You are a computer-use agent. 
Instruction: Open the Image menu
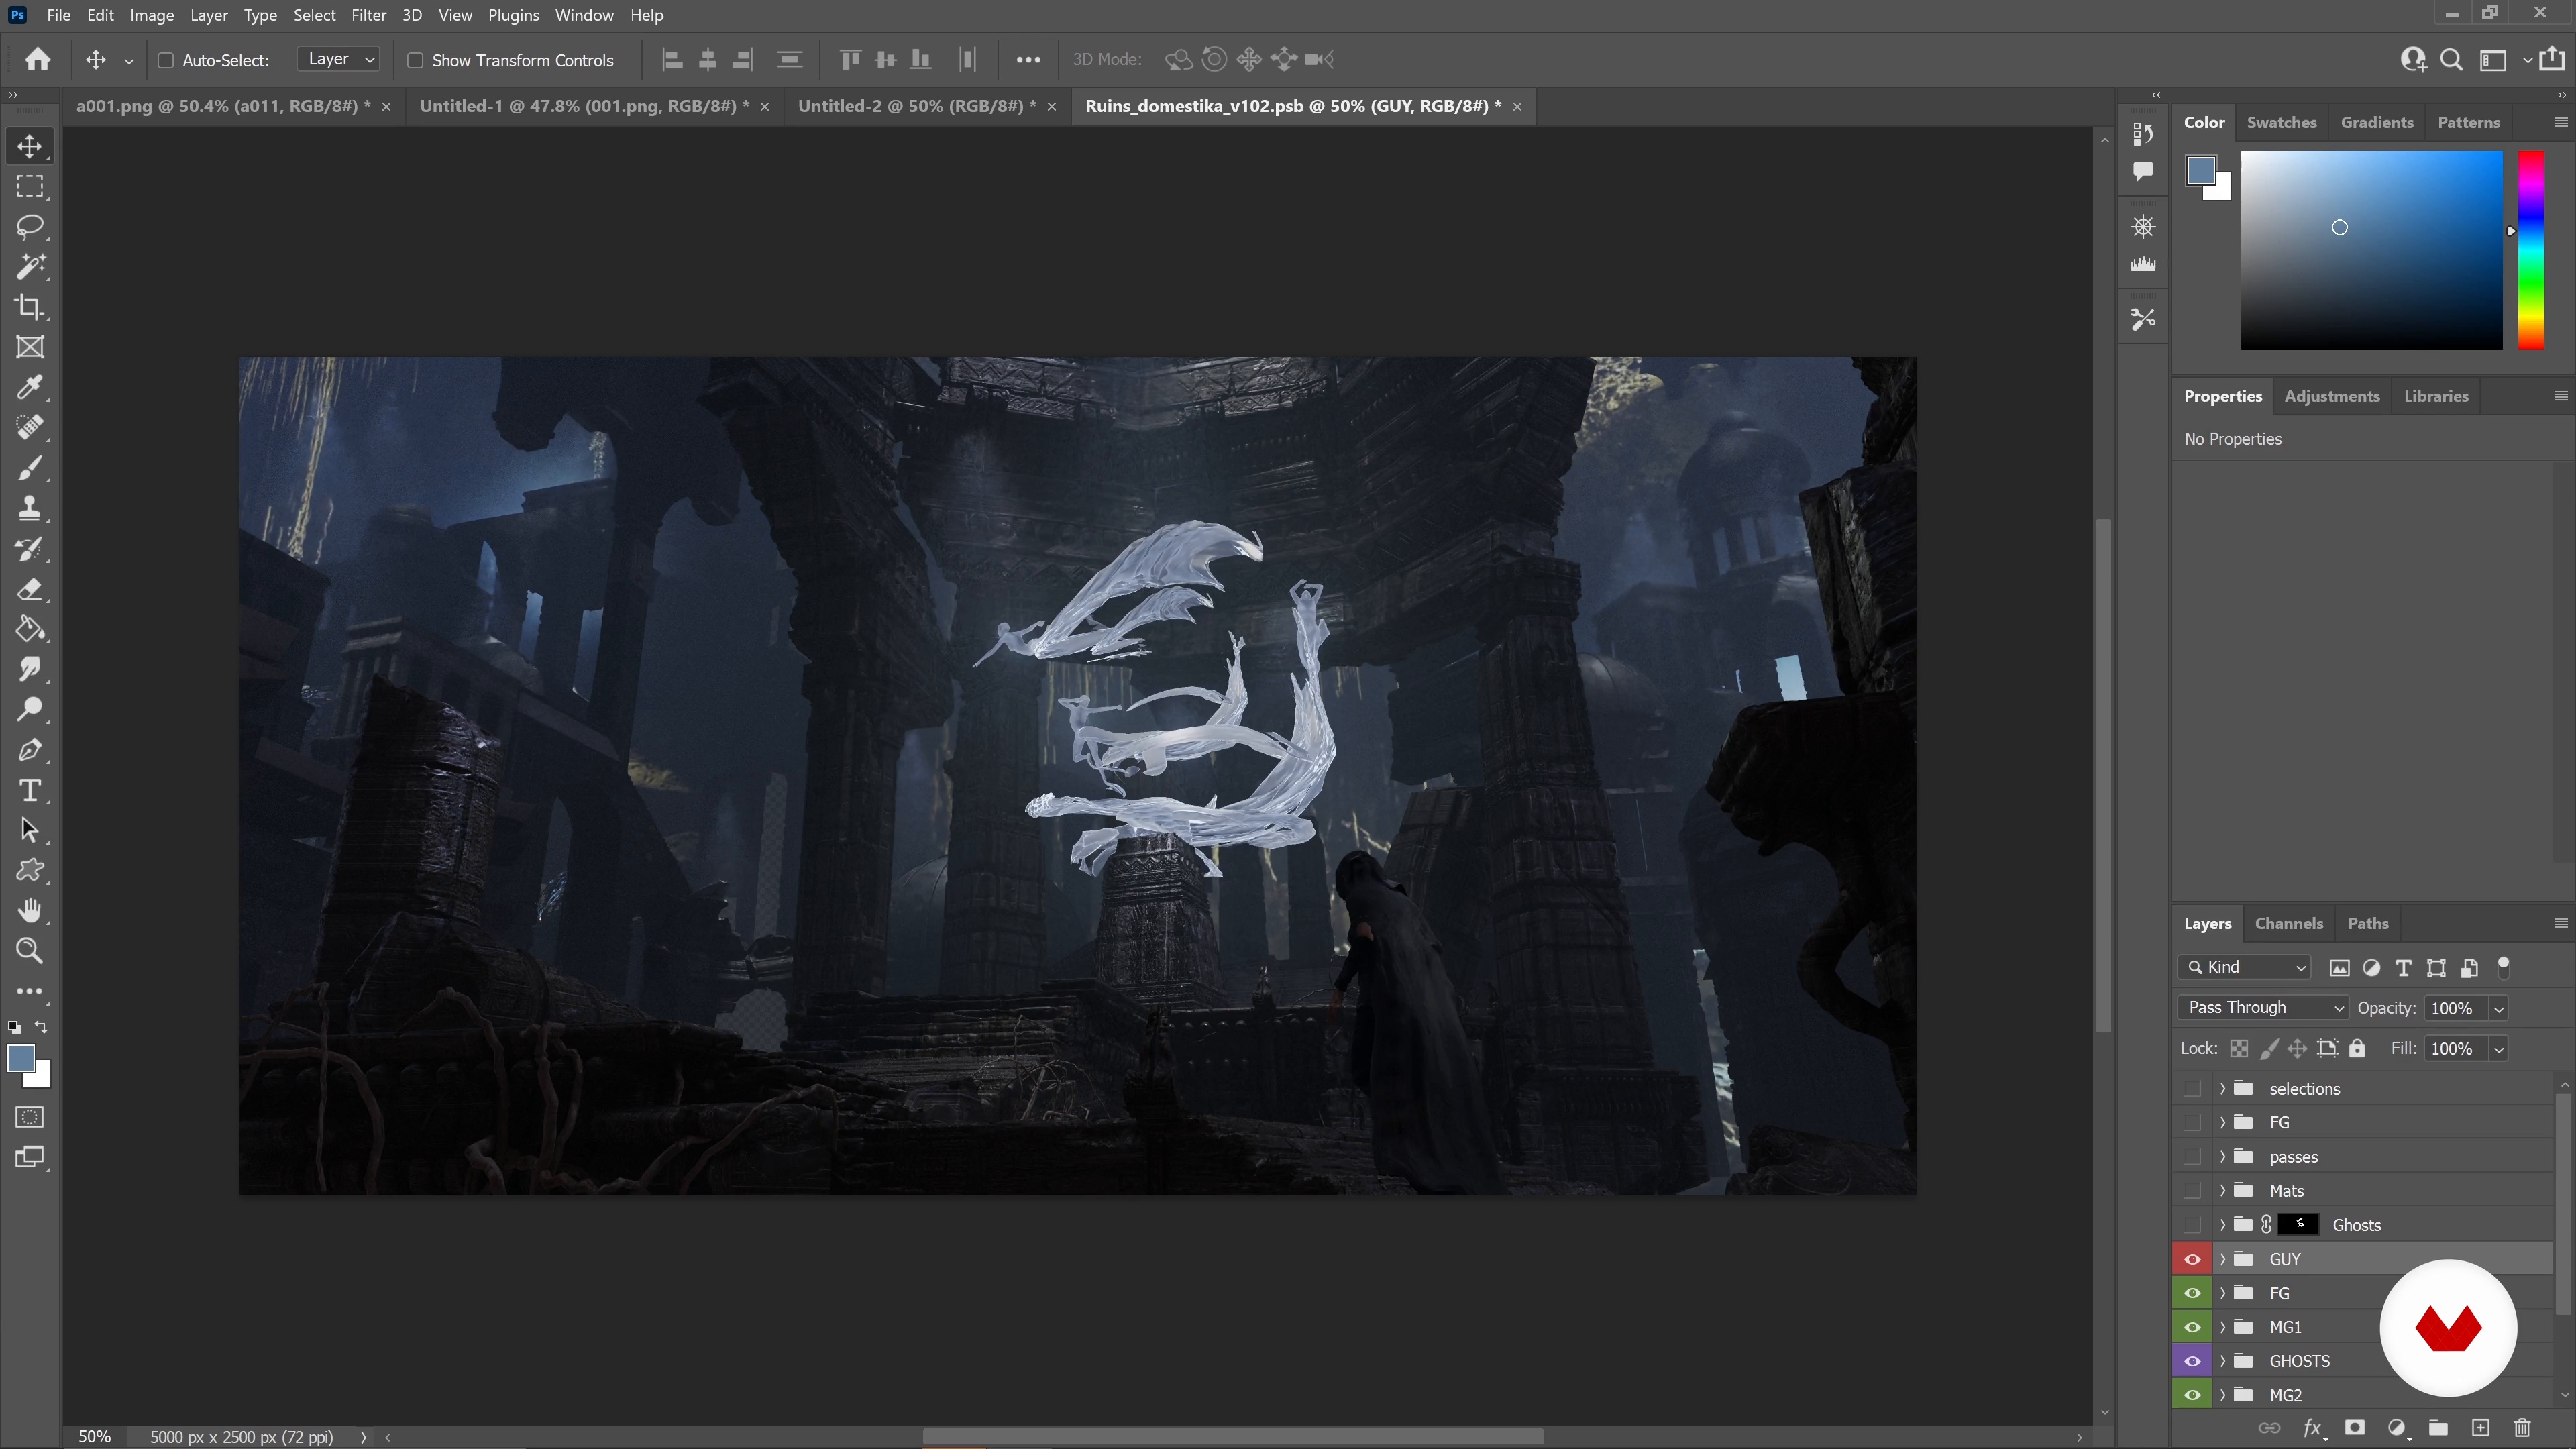click(152, 15)
